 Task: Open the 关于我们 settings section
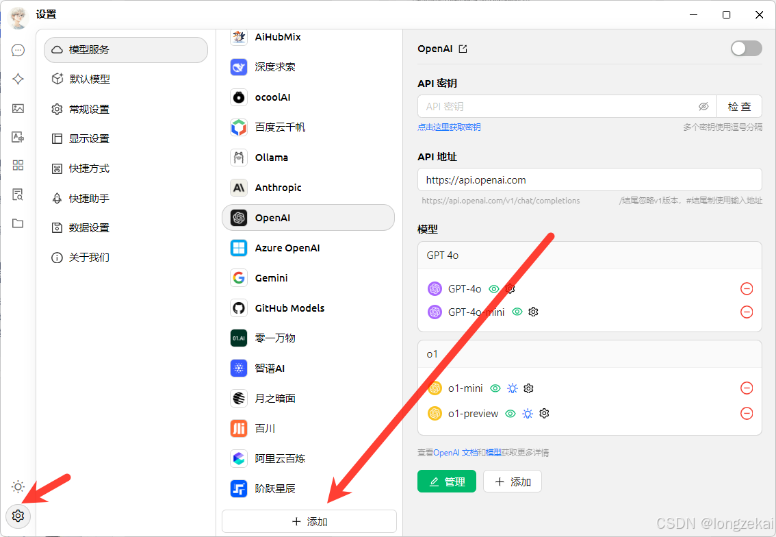126,258
